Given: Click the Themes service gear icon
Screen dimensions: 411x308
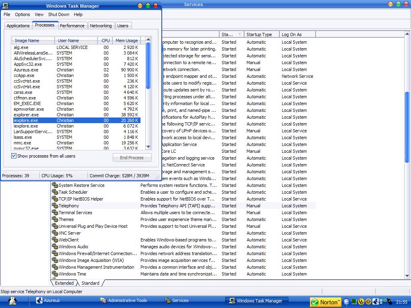Looking at the screenshot, I should click(x=55, y=219).
